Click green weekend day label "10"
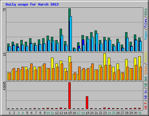 [48, 113]
